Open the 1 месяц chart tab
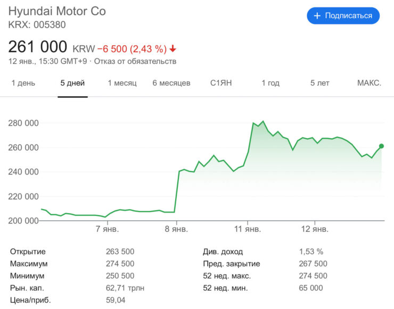394x309 pixels. point(122,83)
